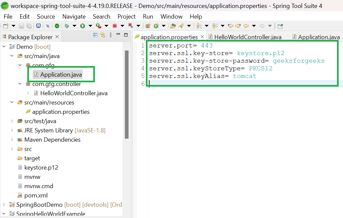Click the Package Explorer vertical scrollbar
This screenshot has width=343, height=218.
127,94
